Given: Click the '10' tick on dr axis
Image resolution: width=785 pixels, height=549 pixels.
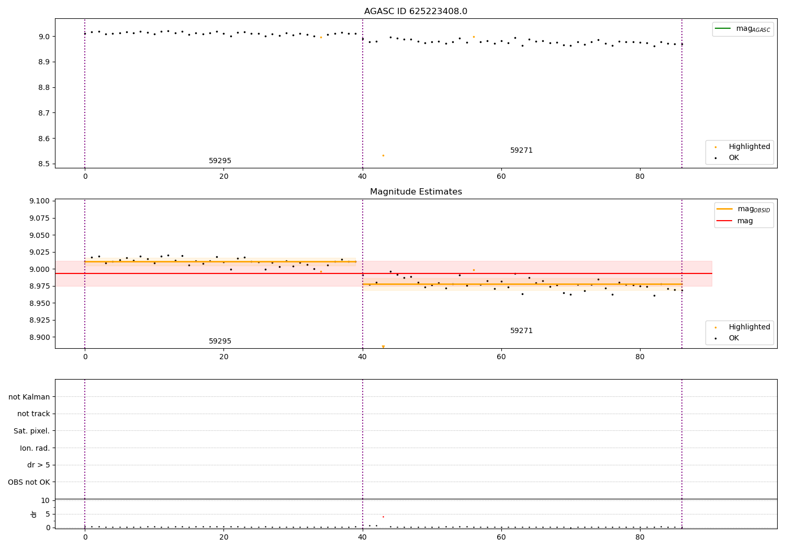Looking at the screenshot, I should point(45,501).
